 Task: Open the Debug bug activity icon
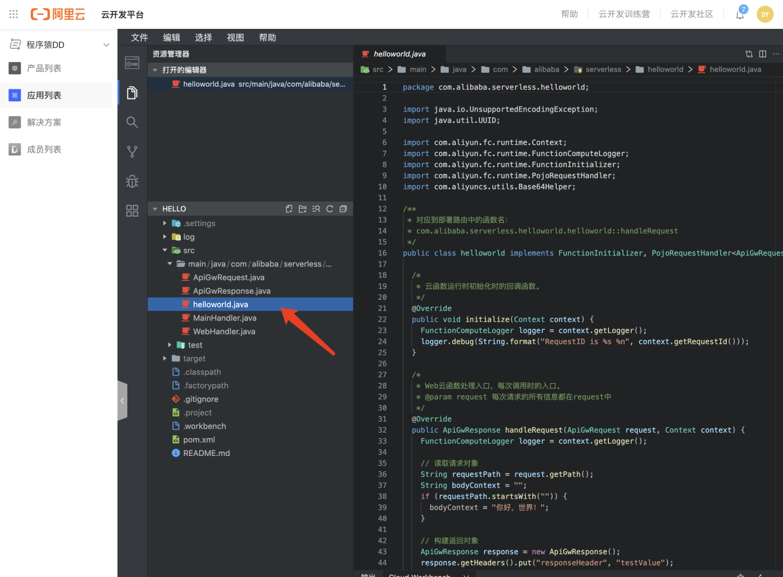pos(132,181)
